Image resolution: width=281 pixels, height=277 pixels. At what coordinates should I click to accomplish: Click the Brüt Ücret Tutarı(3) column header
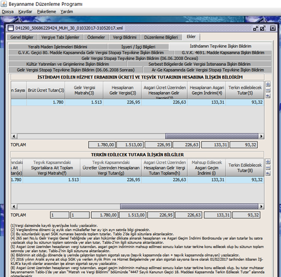click(x=46, y=90)
